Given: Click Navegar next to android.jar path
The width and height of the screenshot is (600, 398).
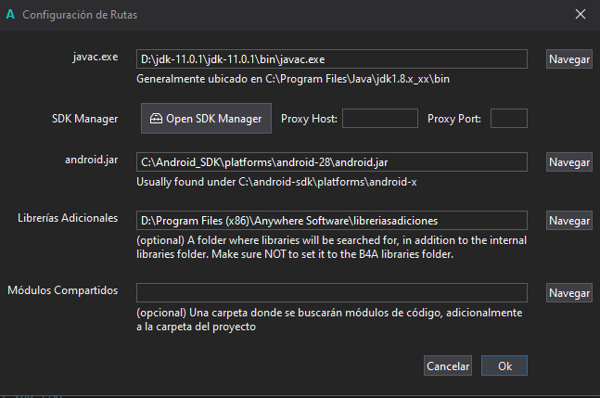Looking at the screenshot, I should (x=569, y=161).
